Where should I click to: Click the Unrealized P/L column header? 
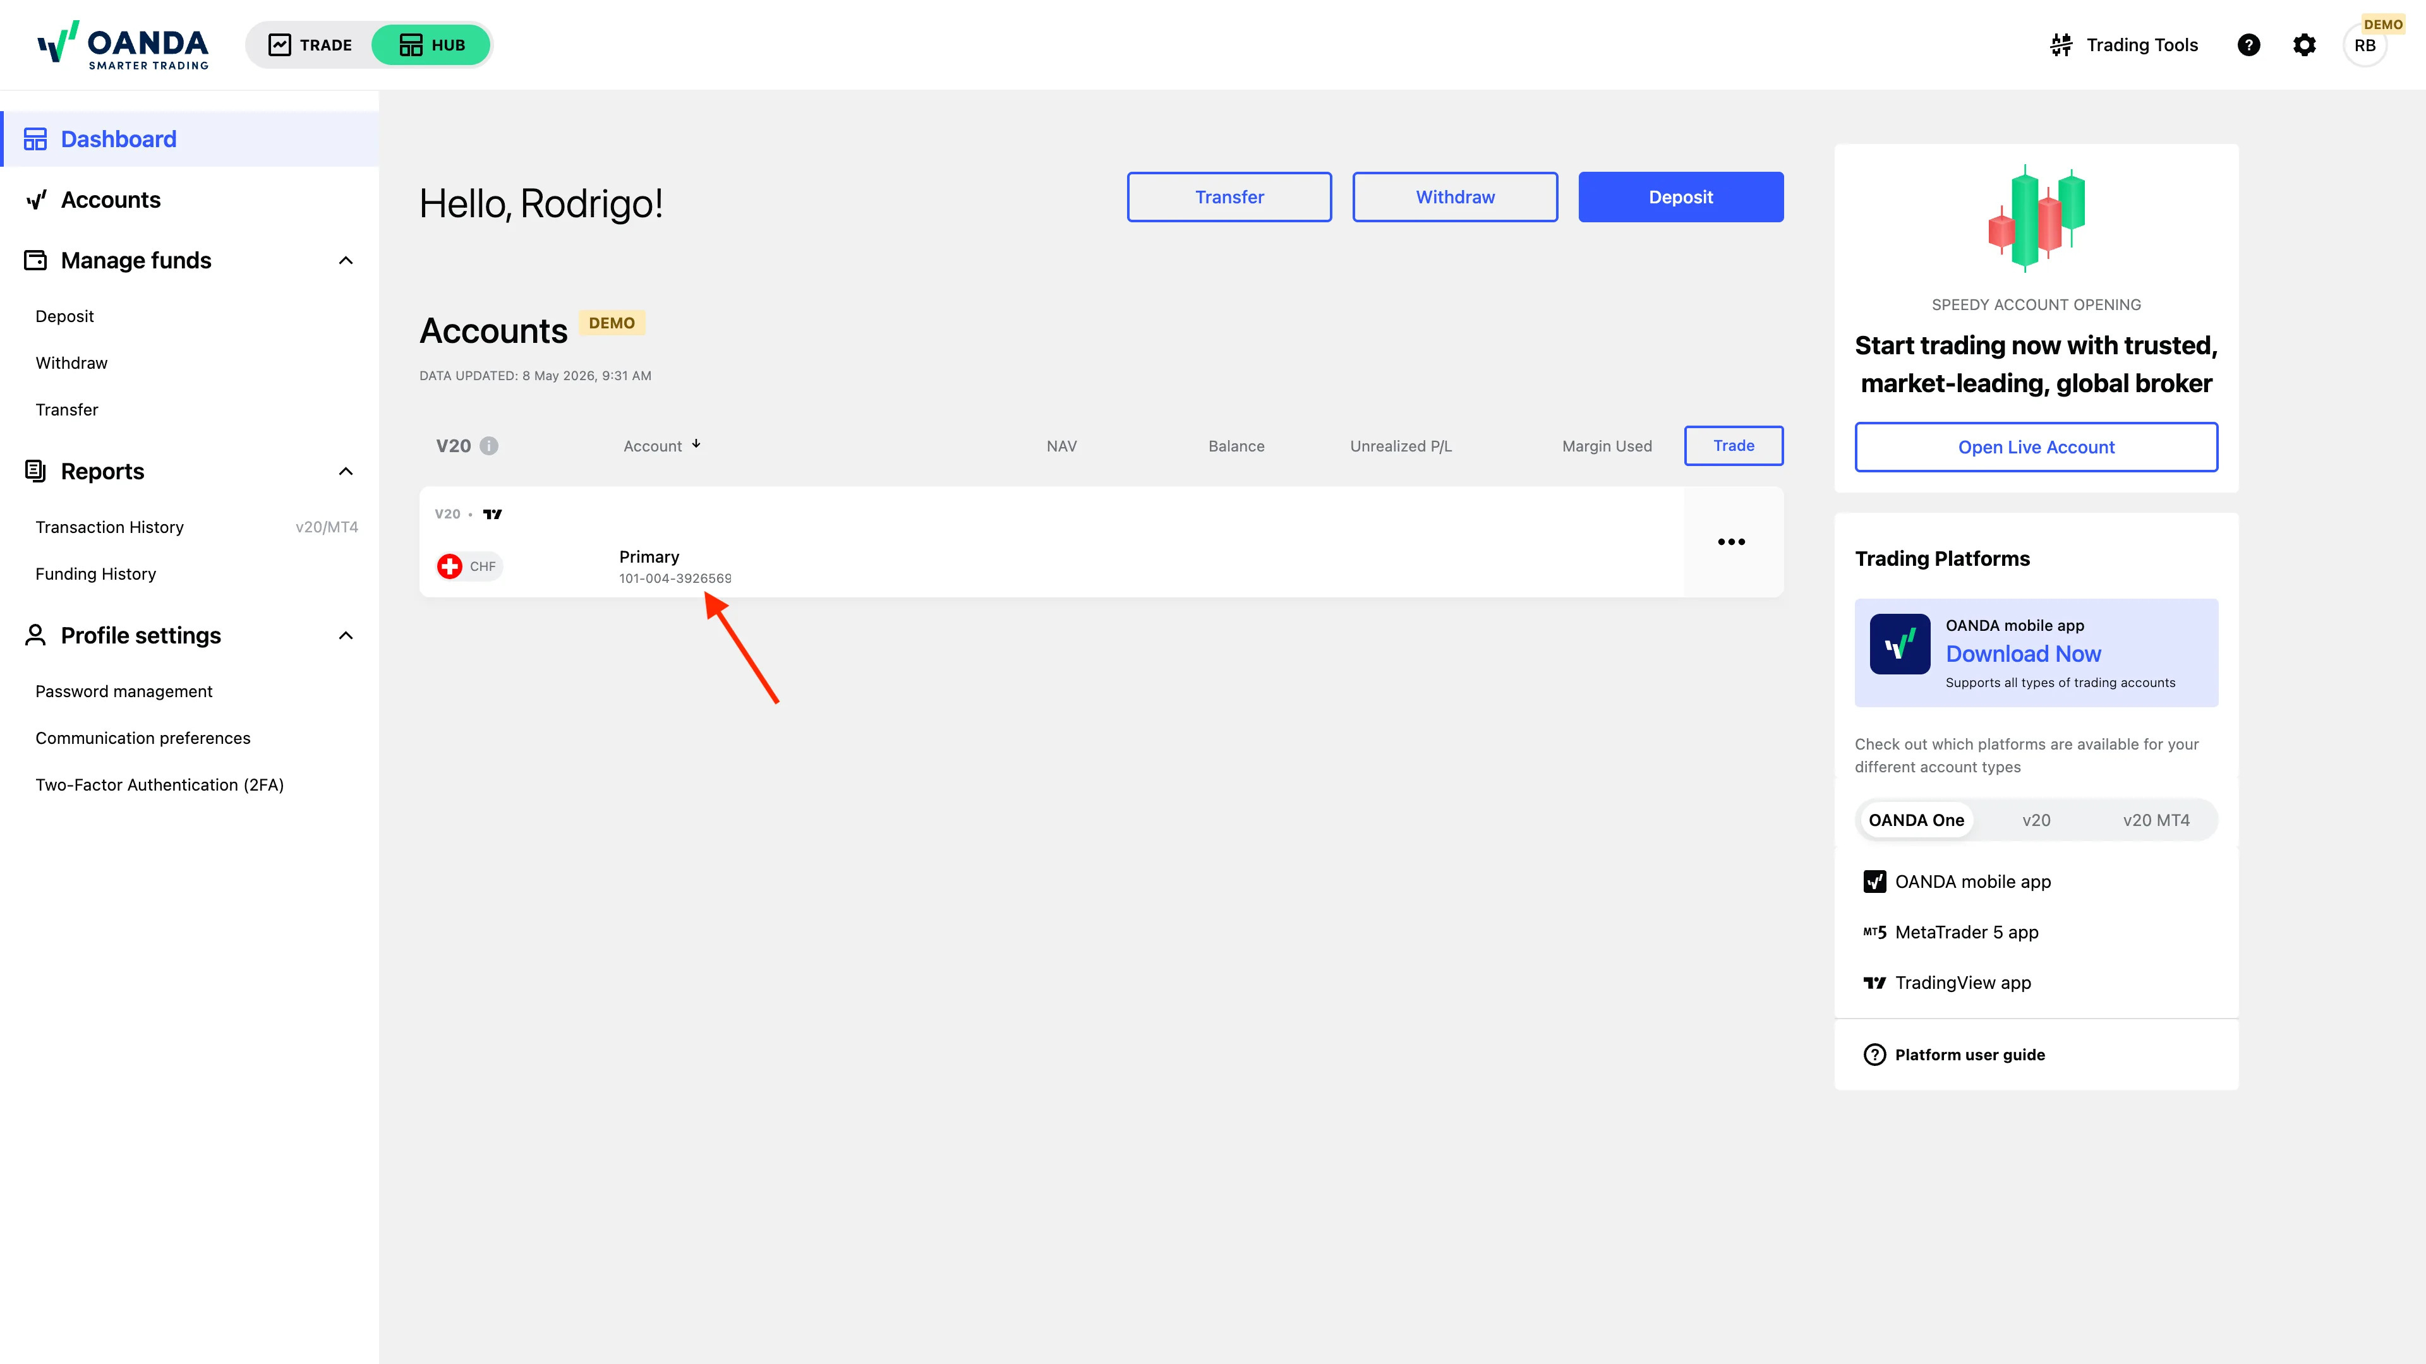tap(1401, 446)
